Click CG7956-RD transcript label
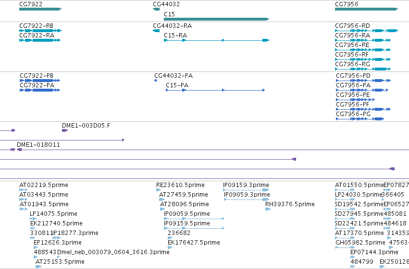This screenshot has height=269, width=409. pos(352,26)
